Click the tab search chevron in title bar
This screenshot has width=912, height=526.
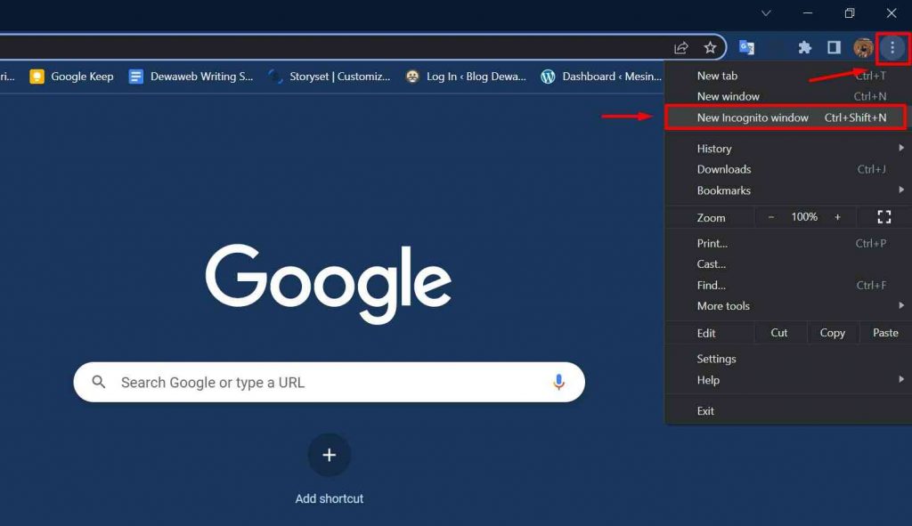(766, 12)
